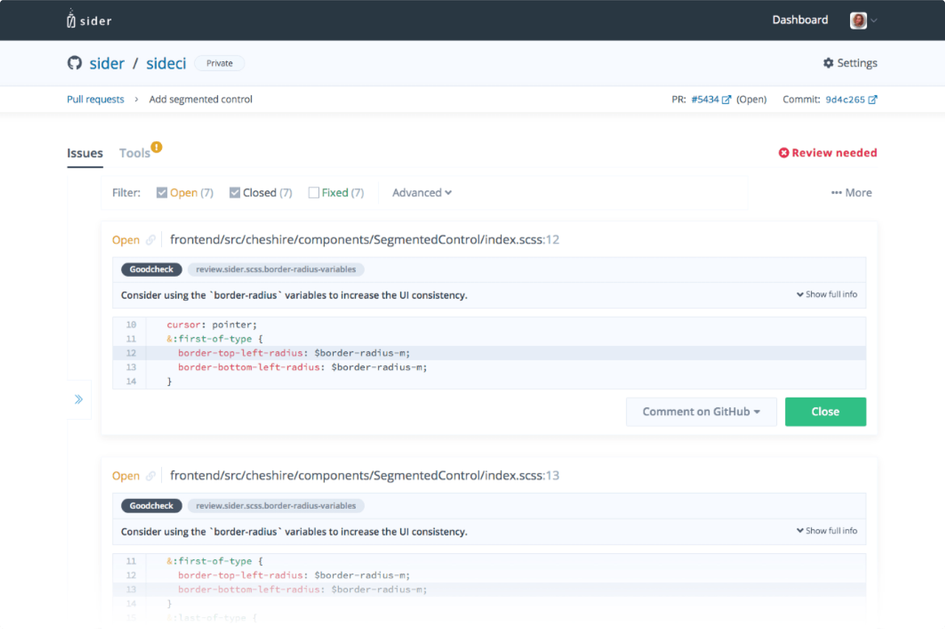
Task: Click the border-radius-variables rule tag on index.scss:13
Action: 276,506
